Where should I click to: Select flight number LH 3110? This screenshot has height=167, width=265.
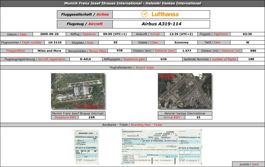coord(55,43)
